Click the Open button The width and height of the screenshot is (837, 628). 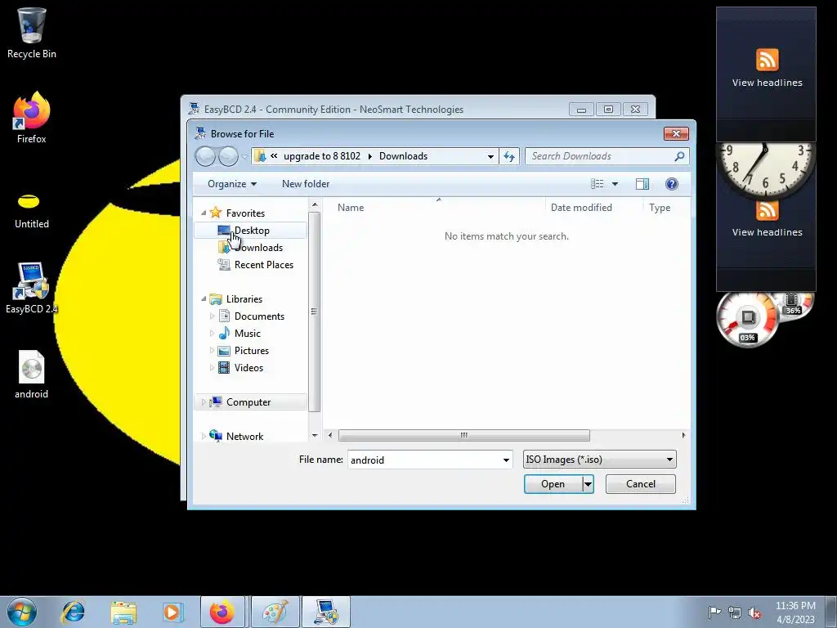553,484
